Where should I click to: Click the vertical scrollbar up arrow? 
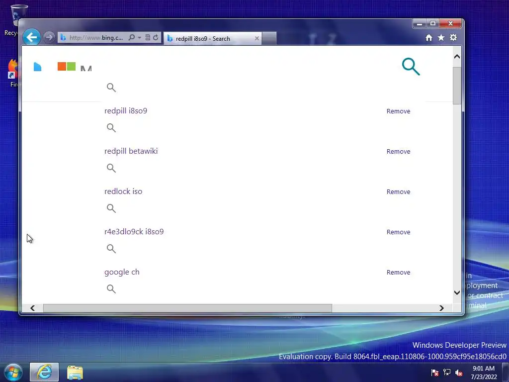pos(457,57)
